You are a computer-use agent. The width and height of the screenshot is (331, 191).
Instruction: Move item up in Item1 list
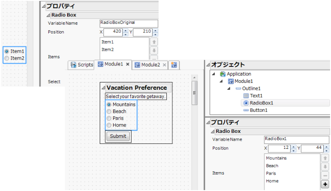click(154, 42)
